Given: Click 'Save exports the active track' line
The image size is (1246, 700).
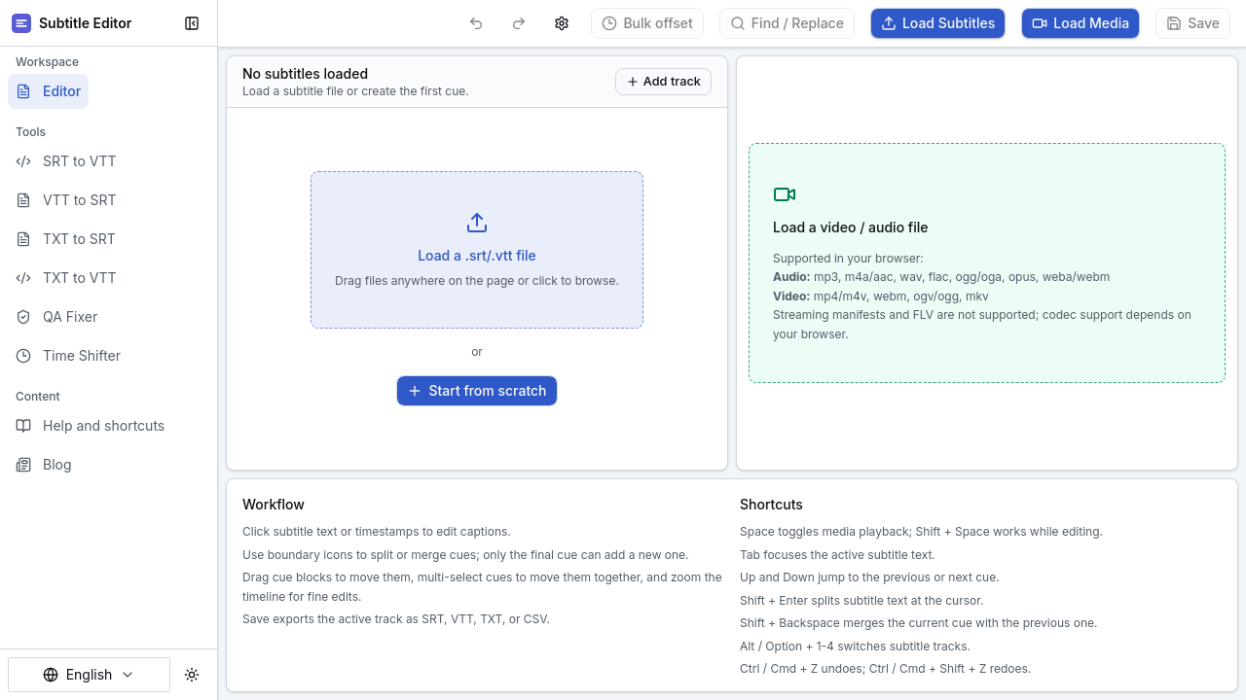Looking at the screenshot, I should click(x=396, y=619).
